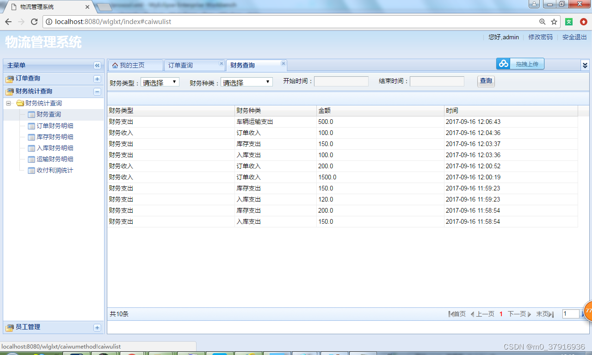The height and width of the screenshot is (355, 592).
Task: Click 安全退出 logout link
Action: 574,37
